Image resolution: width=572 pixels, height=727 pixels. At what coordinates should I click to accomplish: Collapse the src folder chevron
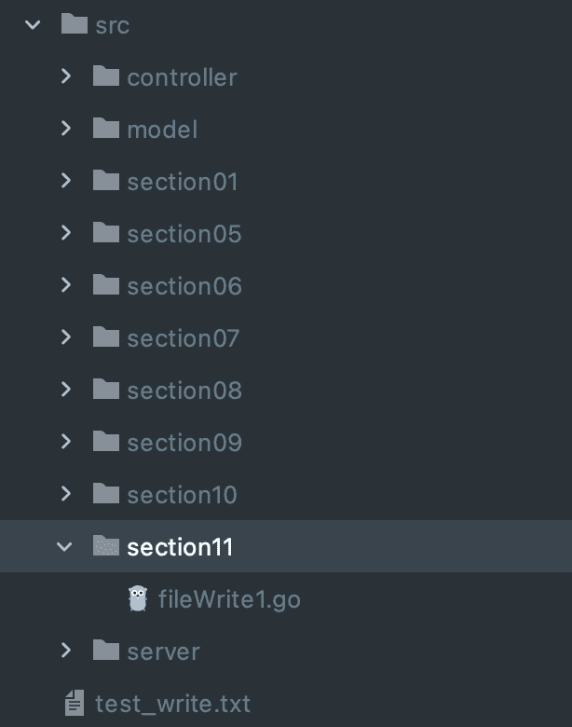pos(34,24)
